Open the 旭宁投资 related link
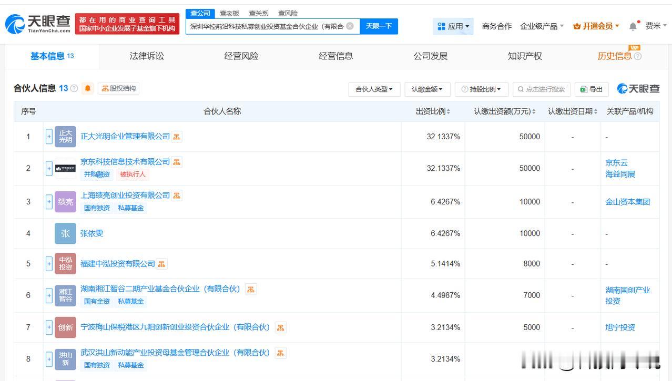The image size is (672, 381). click(620, 327)
